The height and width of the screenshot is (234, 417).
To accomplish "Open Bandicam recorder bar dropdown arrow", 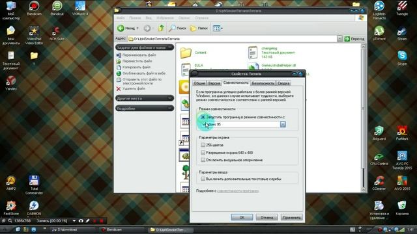I will 74,221.
